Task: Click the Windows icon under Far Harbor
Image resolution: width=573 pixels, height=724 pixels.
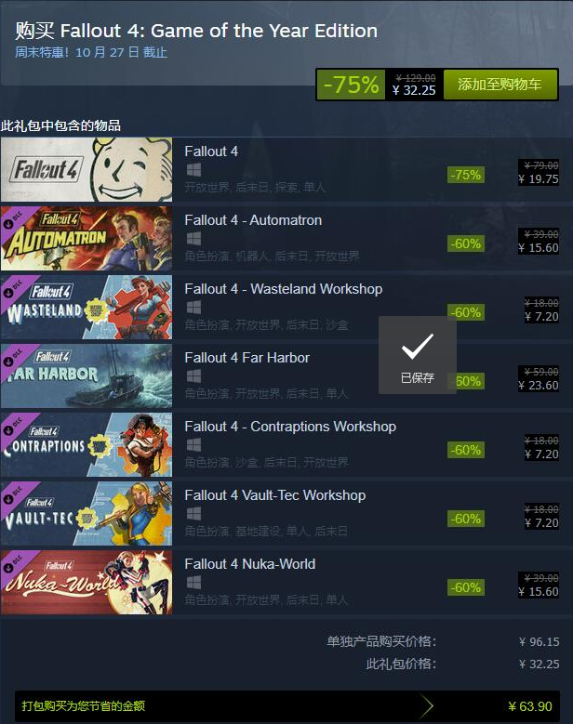Action: (x=193, y=376)
